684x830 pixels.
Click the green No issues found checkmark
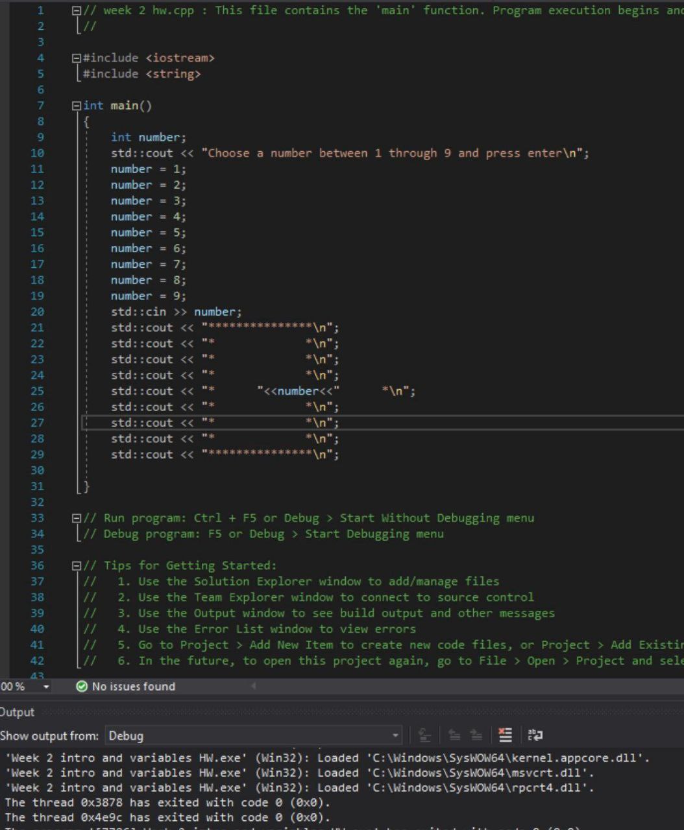click(x=82, y=686)
